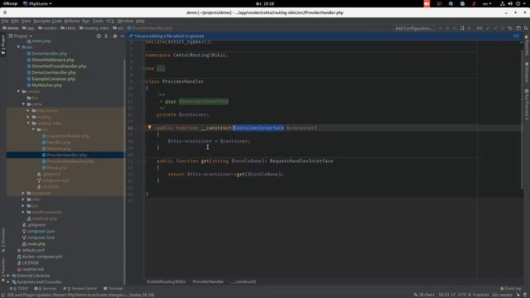Click the search everywhere magnifier icon
Viewport: 530px width, 298px height.
[526, 28]
